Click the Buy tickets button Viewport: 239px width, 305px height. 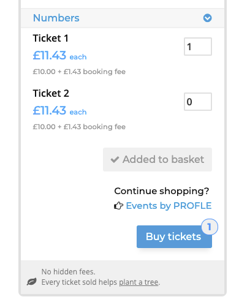[x=174, y=236]
